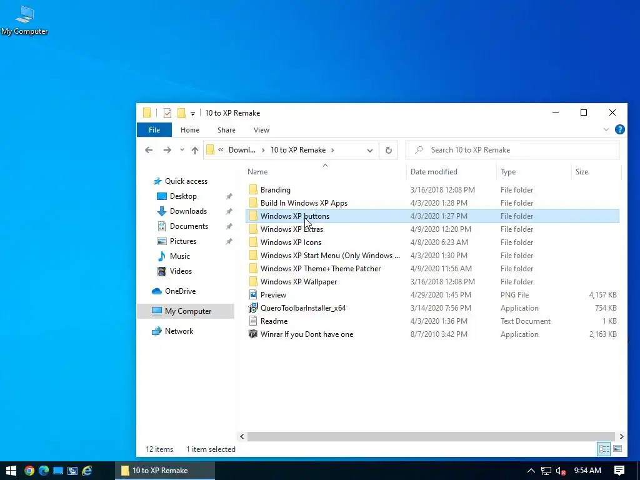The height and width of the screenshot is (480, 640).
Task: Click the Readme text document icon
Action: (253, 321)
